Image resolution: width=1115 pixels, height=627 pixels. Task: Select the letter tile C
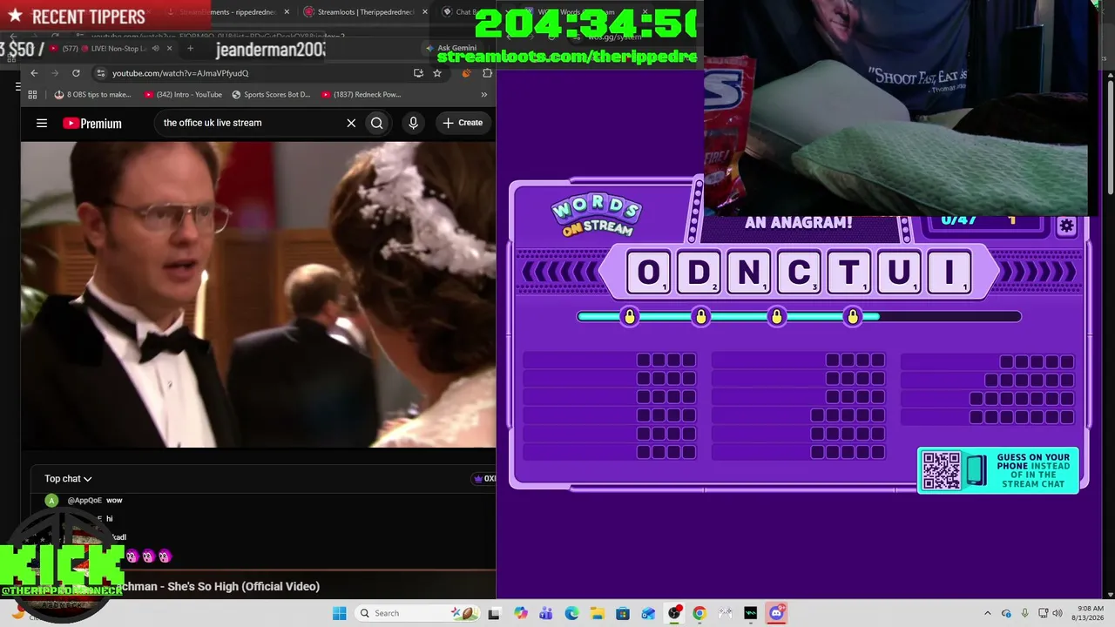pyautogui.click(x=799, y=273)
